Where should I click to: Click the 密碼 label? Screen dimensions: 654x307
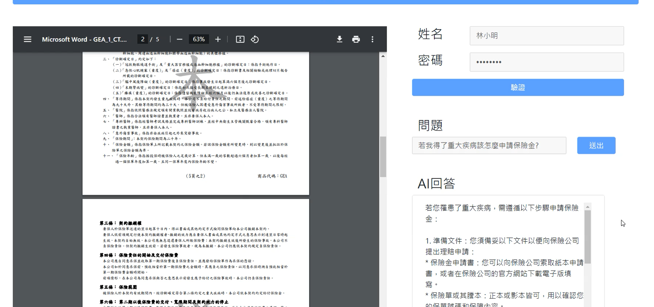(430, 60)
